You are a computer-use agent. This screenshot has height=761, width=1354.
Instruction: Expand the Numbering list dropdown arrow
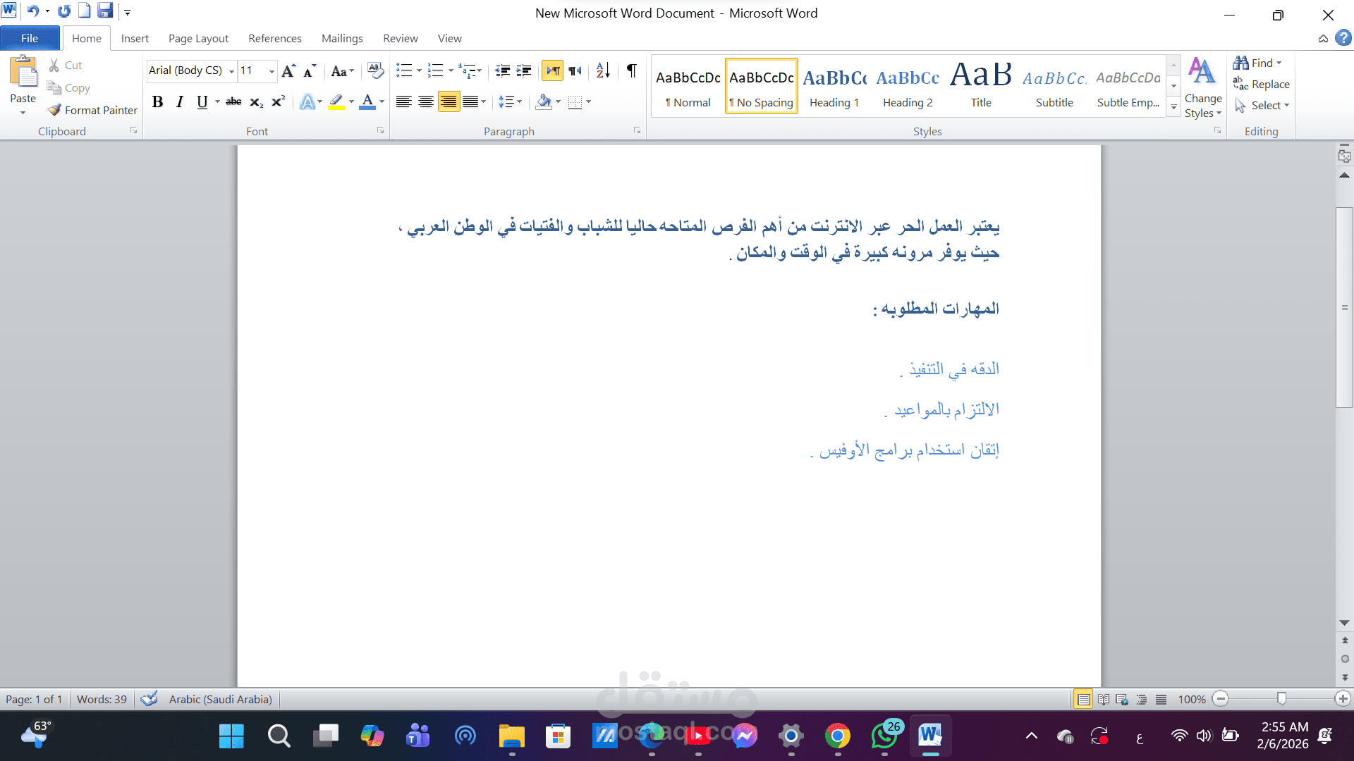451,70
